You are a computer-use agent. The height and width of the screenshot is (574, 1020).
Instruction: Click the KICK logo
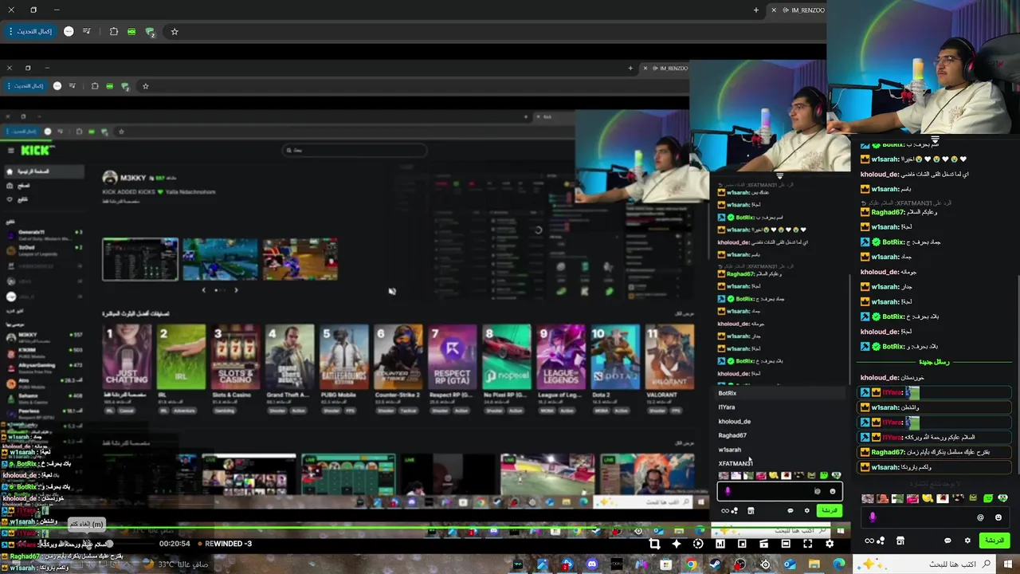tap(37, 150)
